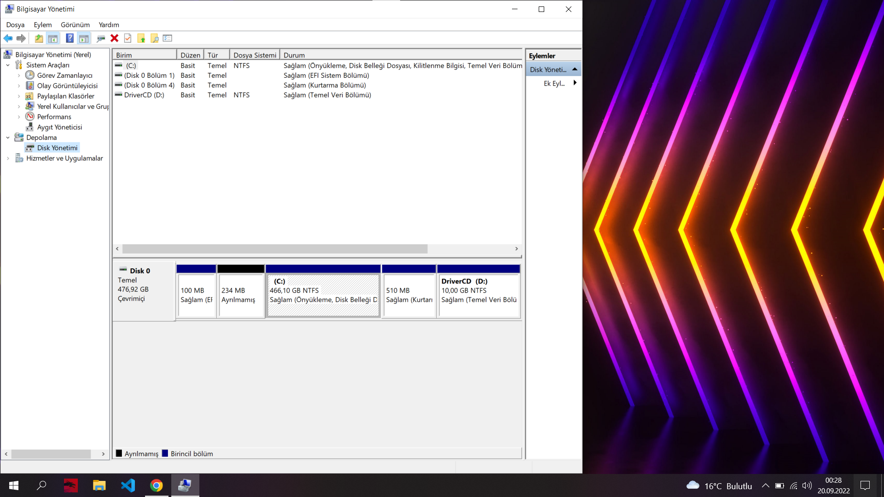
Task: Open the Görünüm menu
Action: tap(75, 25)
